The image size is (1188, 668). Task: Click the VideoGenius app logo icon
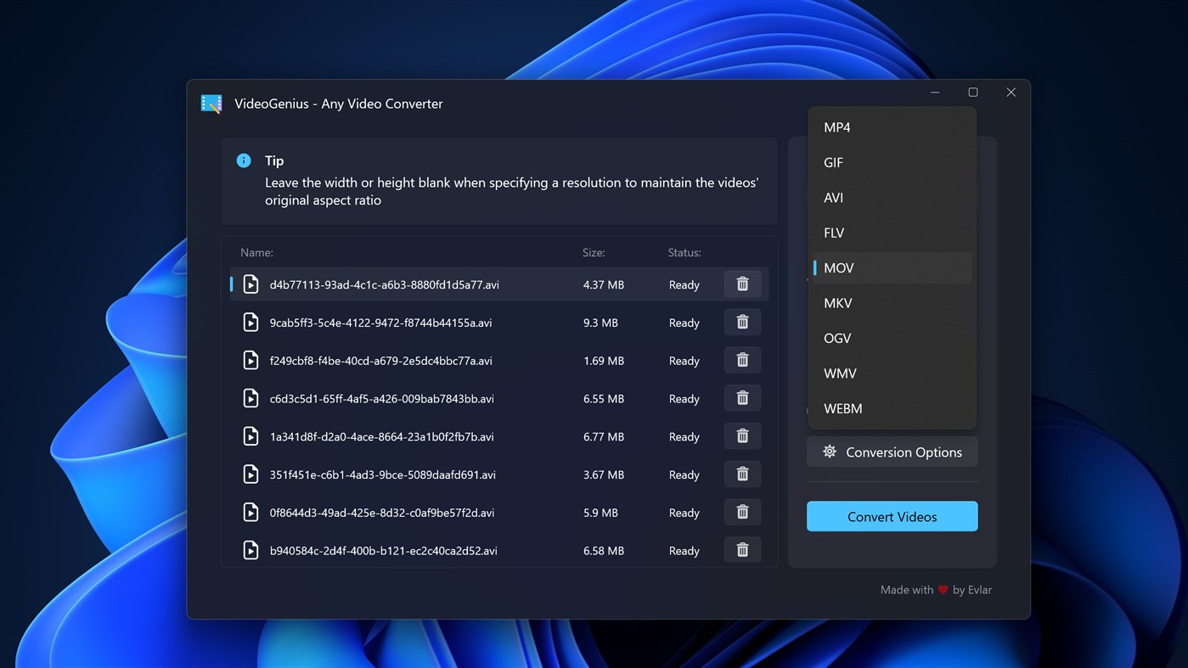211,103
